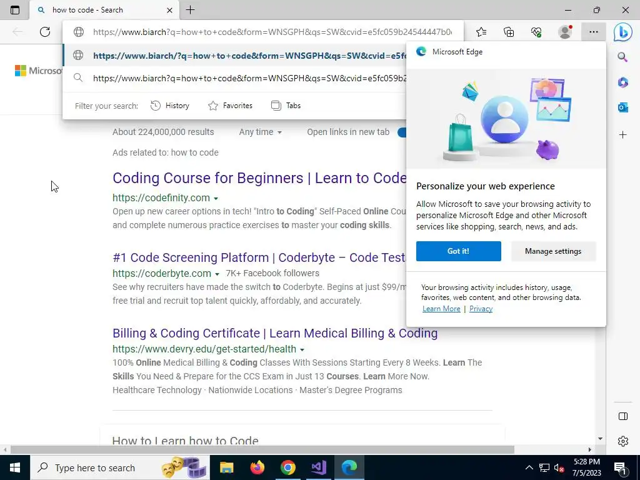This screenshot has height=480, width=640.
Task: Open the Privacy link in popup
Action: click(x=481, y=309)
